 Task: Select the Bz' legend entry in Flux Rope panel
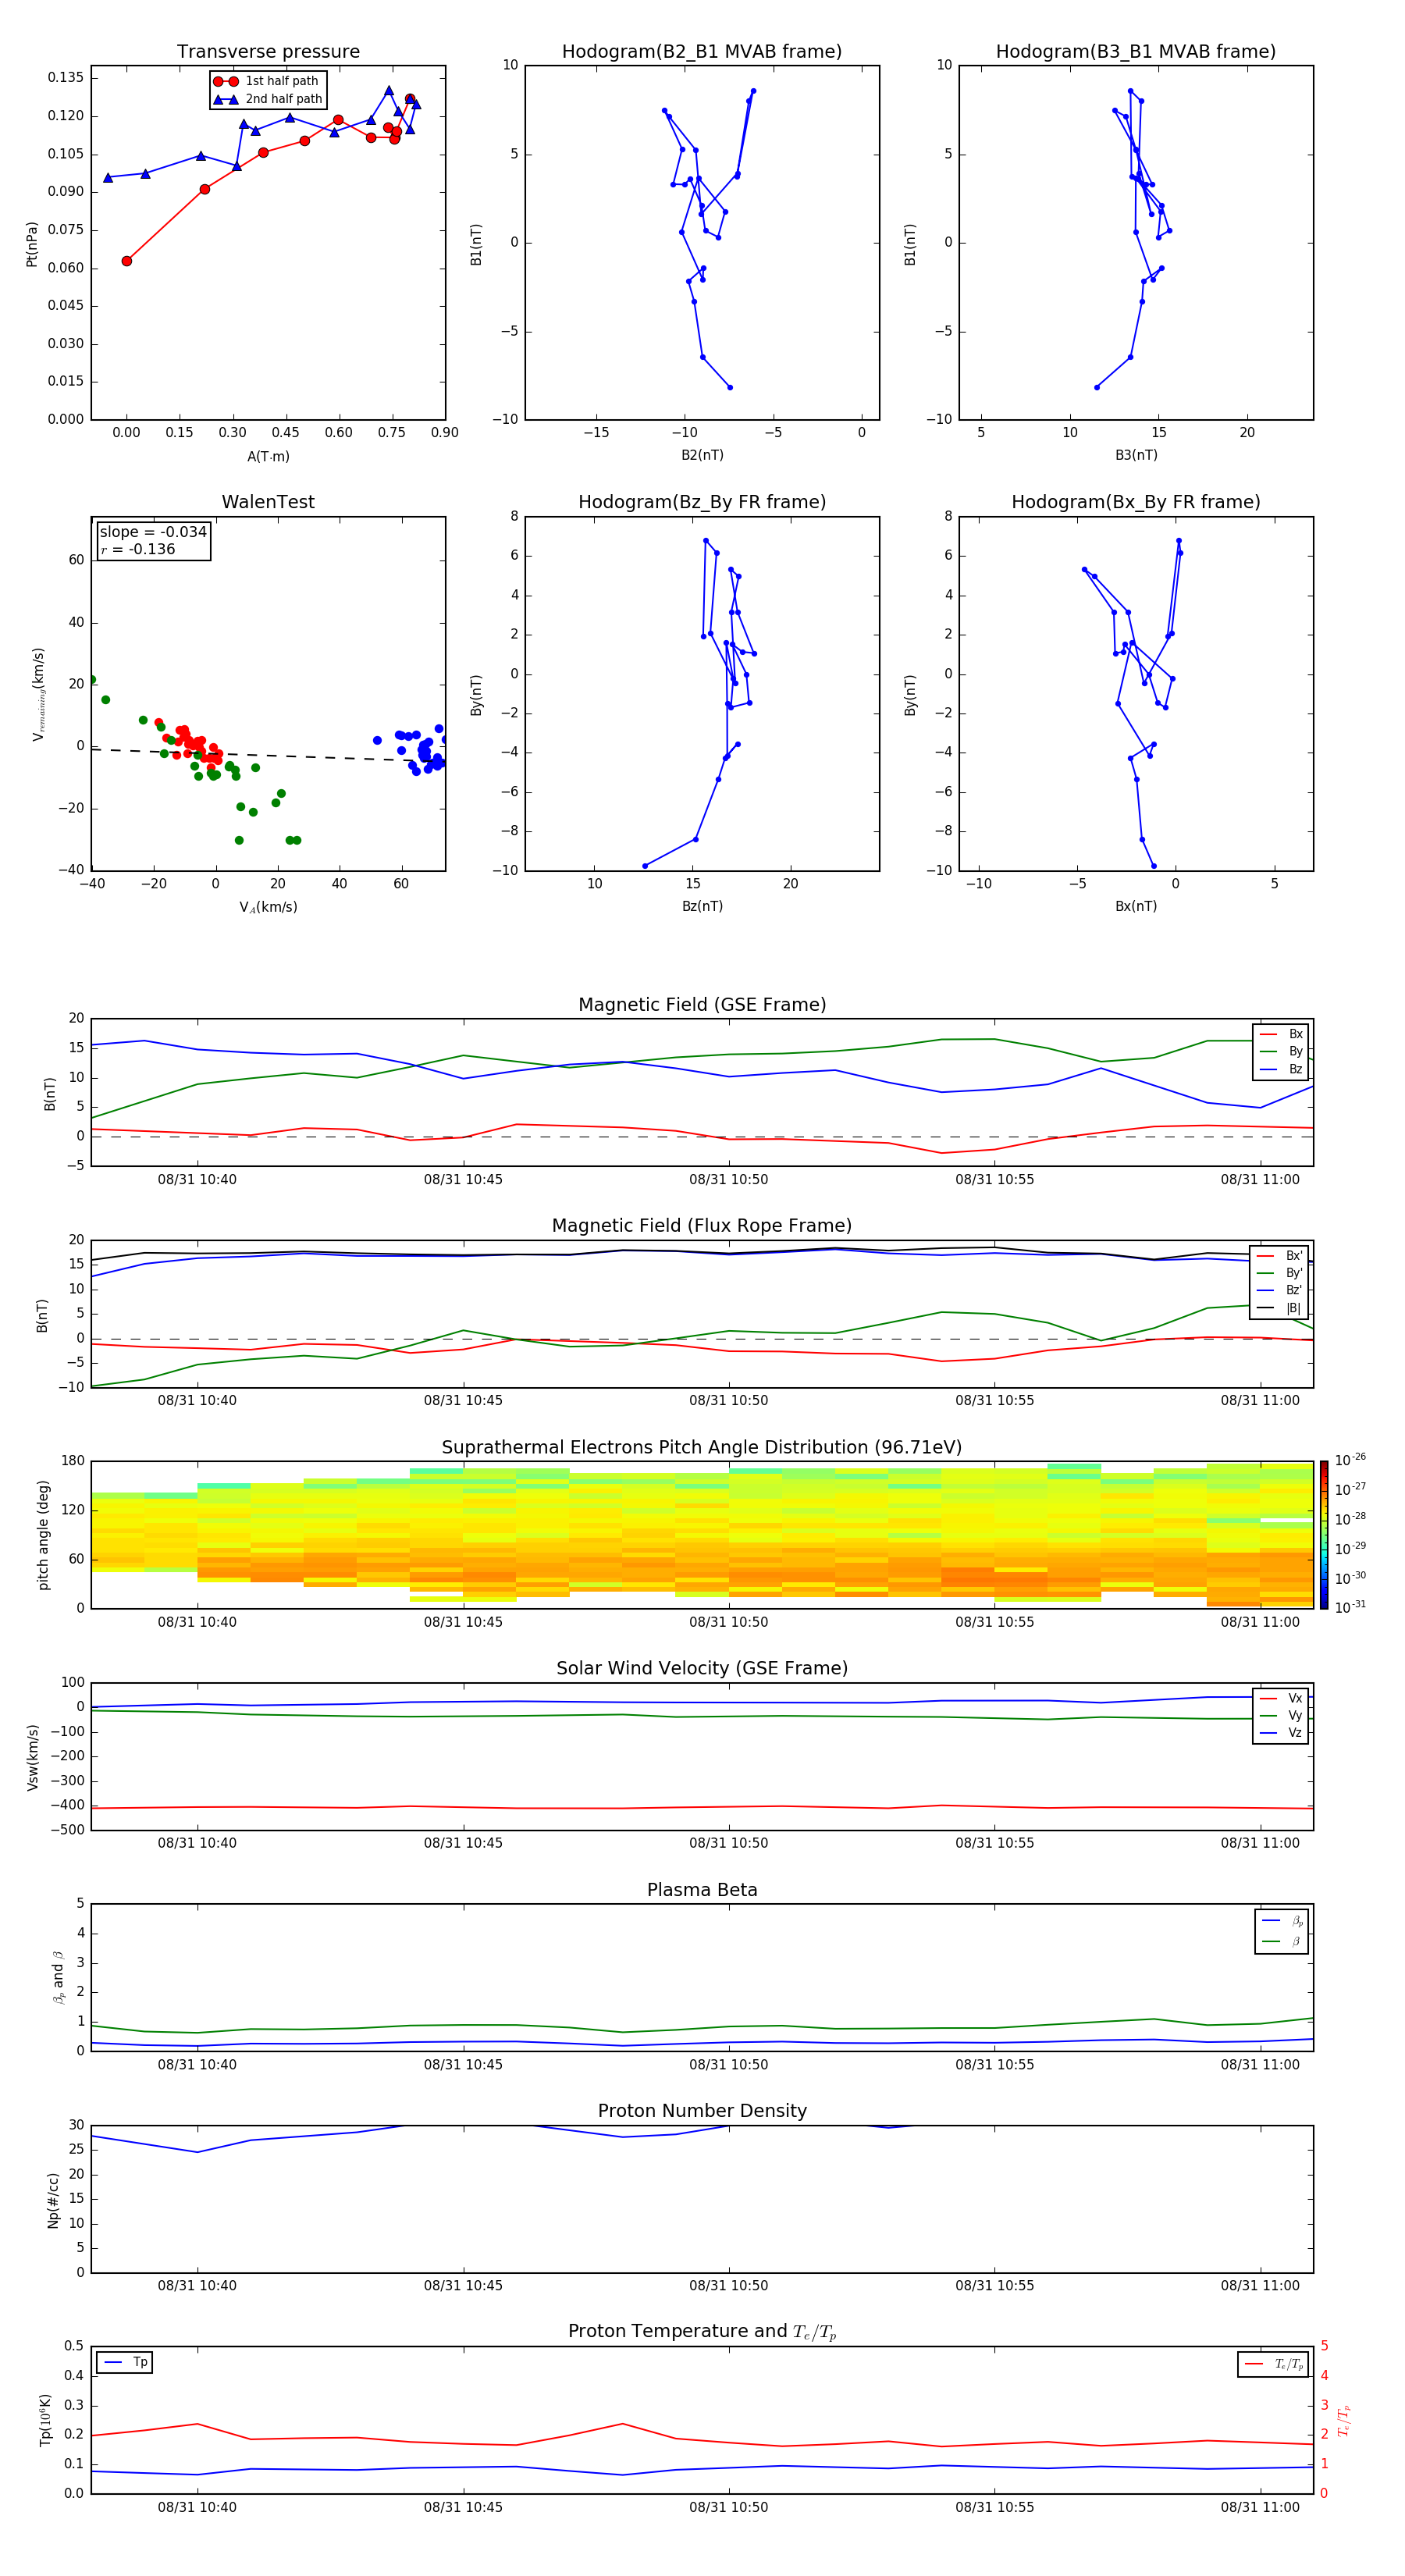pyautogui.click(x=1280, y=1290)
